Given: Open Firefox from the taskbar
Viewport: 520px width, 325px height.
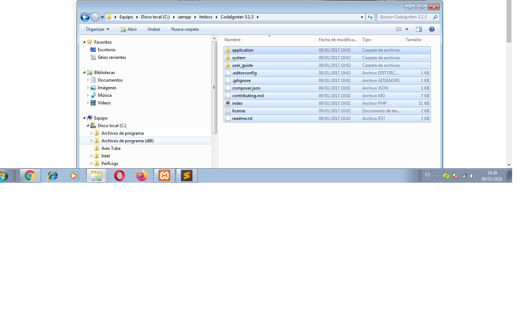Looking at the screenshot, I should click(x=142, y=176).
